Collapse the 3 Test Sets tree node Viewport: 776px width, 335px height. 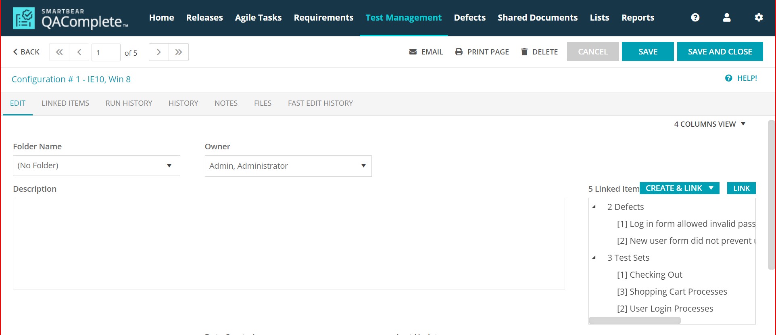[594, 258]
